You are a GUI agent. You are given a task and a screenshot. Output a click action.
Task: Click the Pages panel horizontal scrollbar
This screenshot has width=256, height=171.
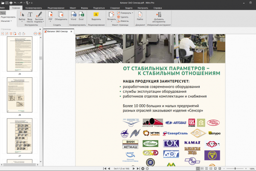[x=20, y=165]
